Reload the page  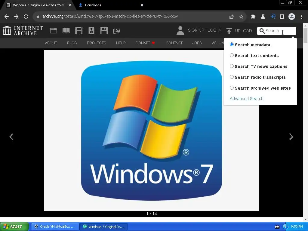pyautogui.click(x=26, y=17)
